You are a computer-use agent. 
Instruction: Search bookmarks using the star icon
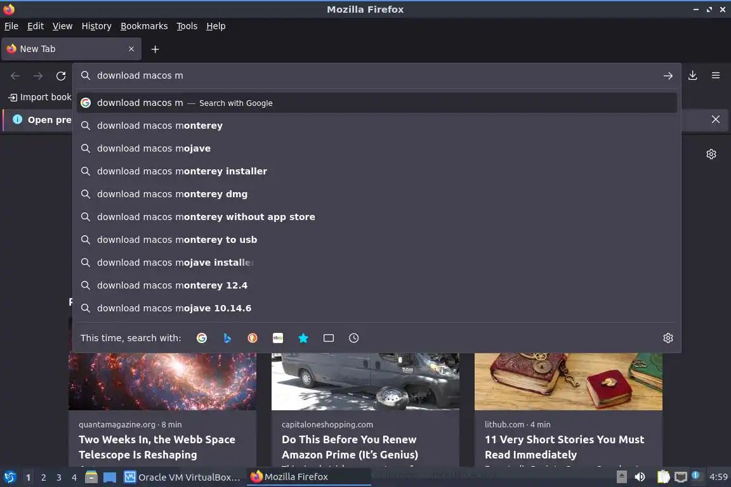tap(303, 338)
